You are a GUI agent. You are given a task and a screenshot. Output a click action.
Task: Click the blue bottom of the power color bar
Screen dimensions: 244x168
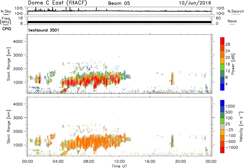click(x=222, y=87)
